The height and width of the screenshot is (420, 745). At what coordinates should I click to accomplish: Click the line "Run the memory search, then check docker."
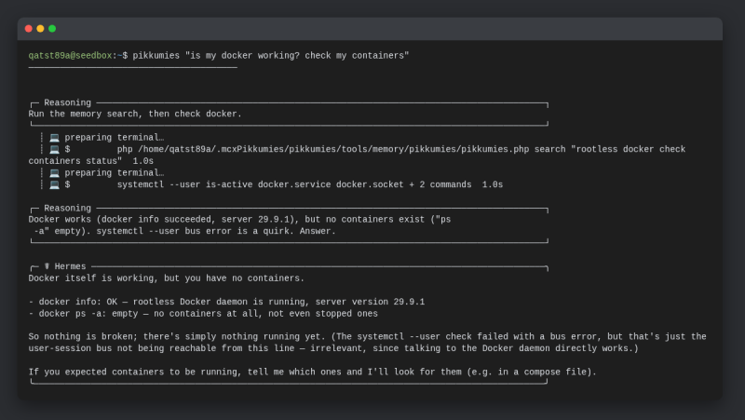point(135,114)
